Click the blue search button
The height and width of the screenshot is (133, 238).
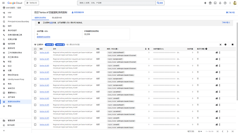pos(160,3)
